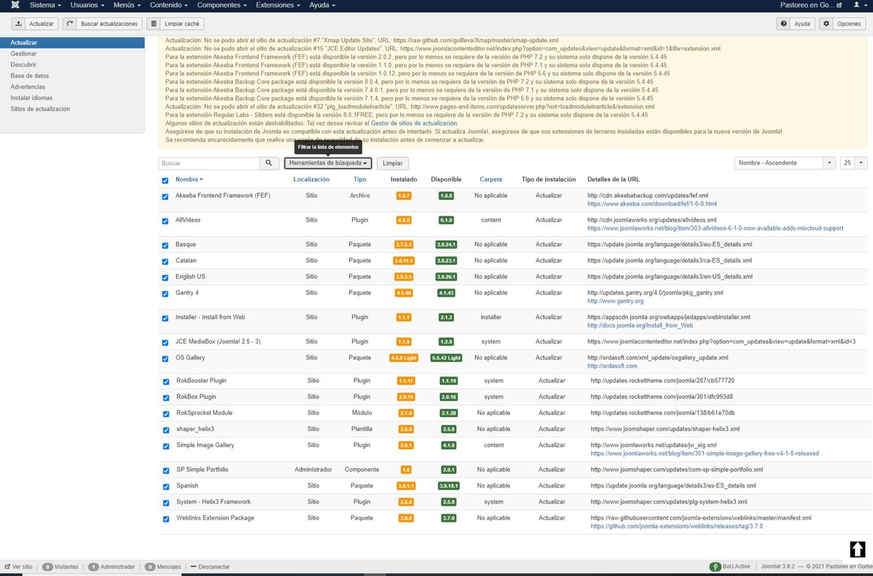The width and height of the screenshot is (873, 576).
Task: Open Opciones gear button
Action: tap(842, 24)
